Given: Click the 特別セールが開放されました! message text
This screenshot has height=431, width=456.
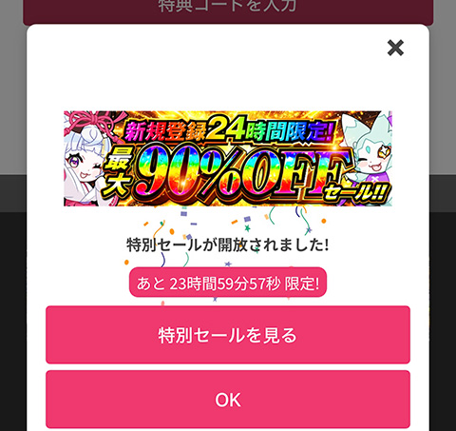Looking at the screenshot, I should pyautogui.click(x=227, y=245).
